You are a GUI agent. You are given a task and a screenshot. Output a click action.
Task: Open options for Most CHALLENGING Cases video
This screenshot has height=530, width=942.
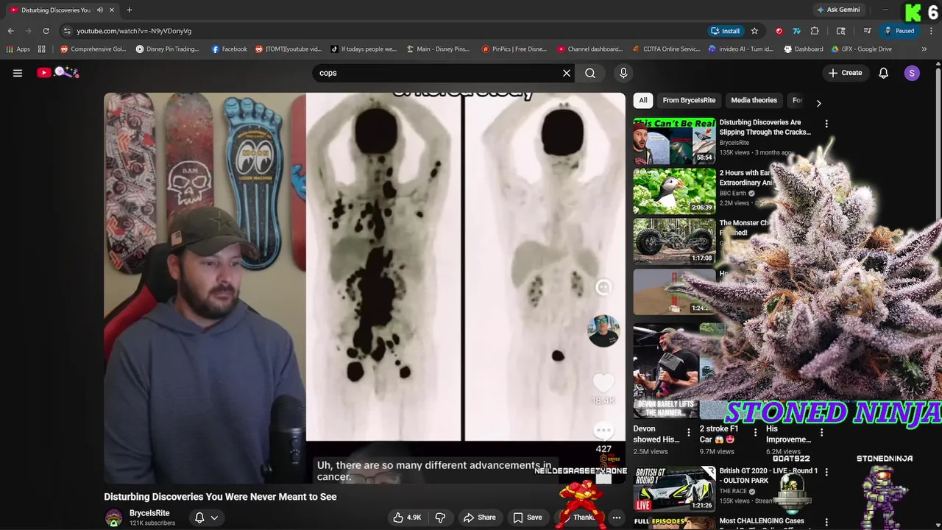click(826, 522)
